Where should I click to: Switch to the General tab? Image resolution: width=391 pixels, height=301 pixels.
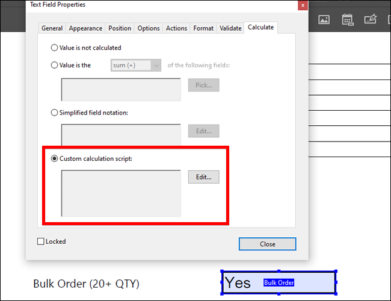point(52,28)
